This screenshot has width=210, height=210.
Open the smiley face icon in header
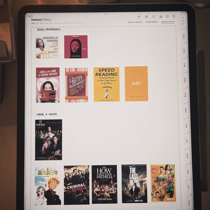pyautogui.click(x=167, y=16)
